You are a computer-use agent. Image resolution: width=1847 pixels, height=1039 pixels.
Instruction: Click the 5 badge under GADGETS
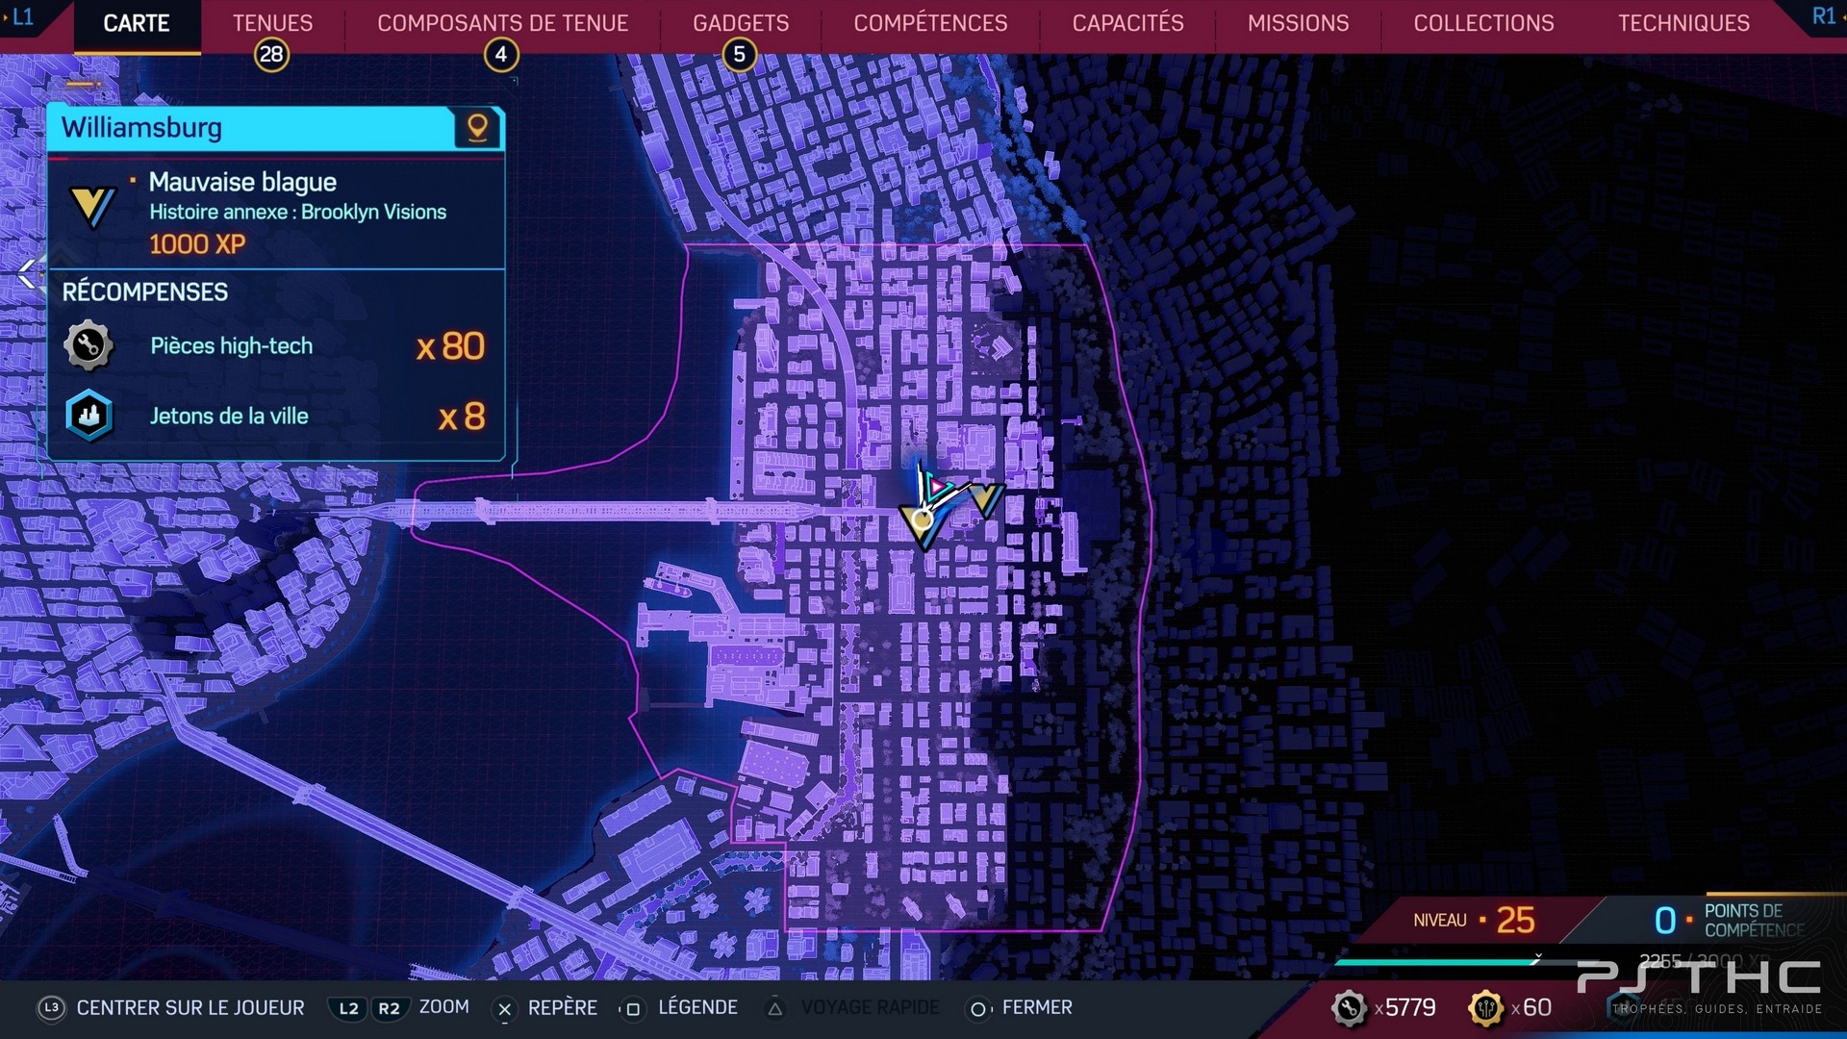pos(739,55)
